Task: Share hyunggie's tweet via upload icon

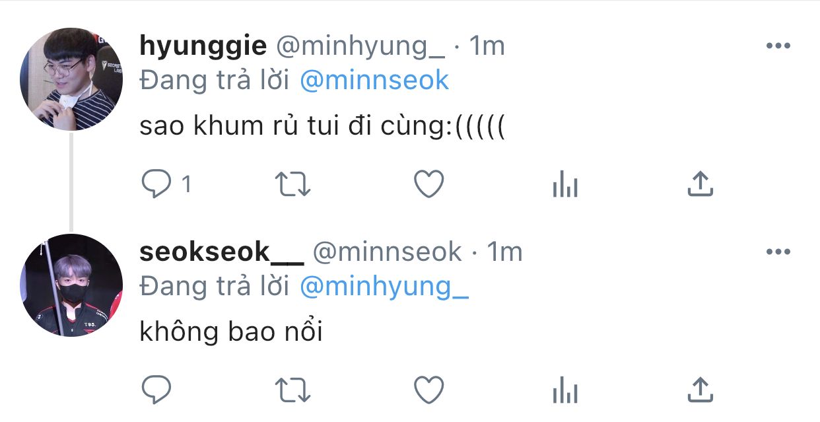Action: 700,184
